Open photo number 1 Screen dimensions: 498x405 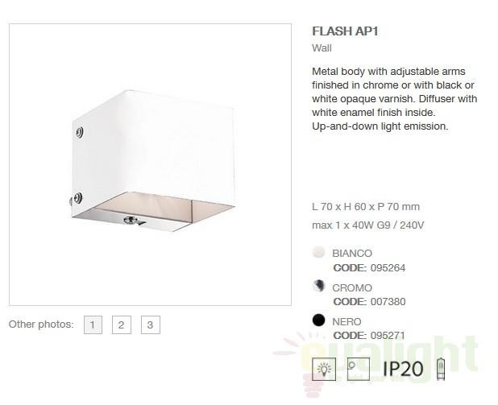[x=93, y=324]
